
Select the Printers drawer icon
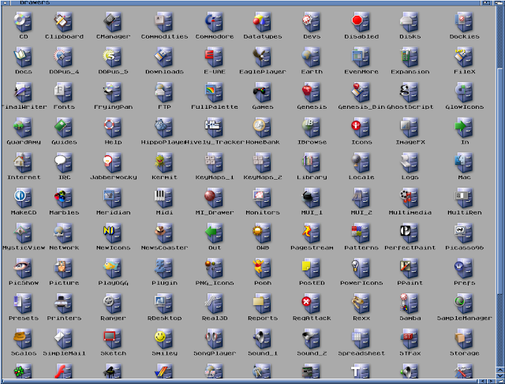(x=63, y=304)
